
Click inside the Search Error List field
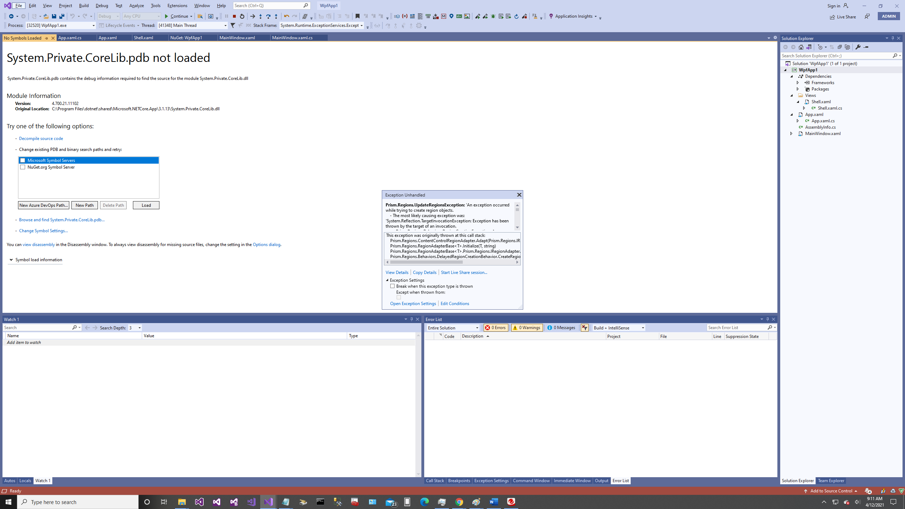point(735,327)
